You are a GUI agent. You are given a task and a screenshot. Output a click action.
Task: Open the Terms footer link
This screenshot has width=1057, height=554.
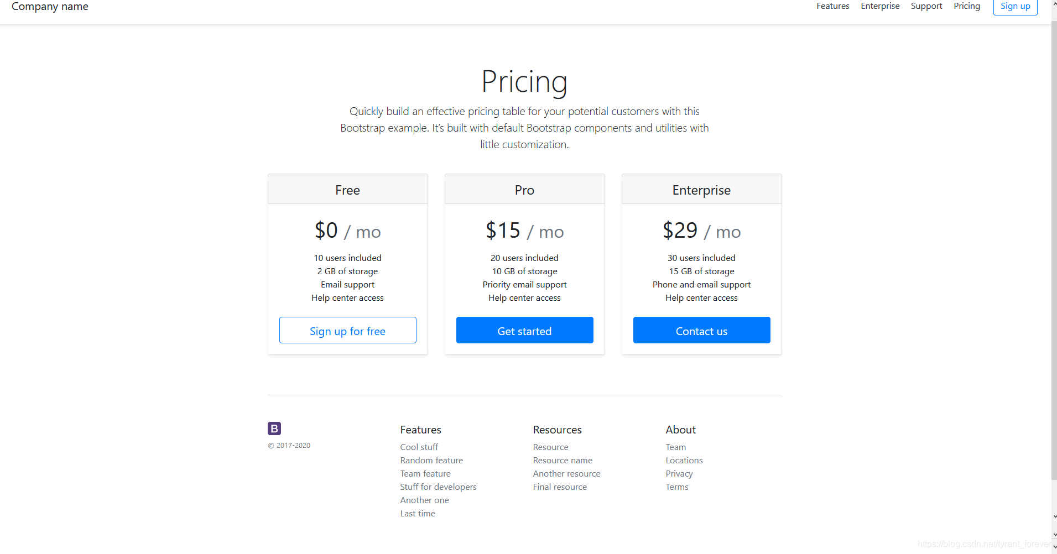tap(677, 487)
